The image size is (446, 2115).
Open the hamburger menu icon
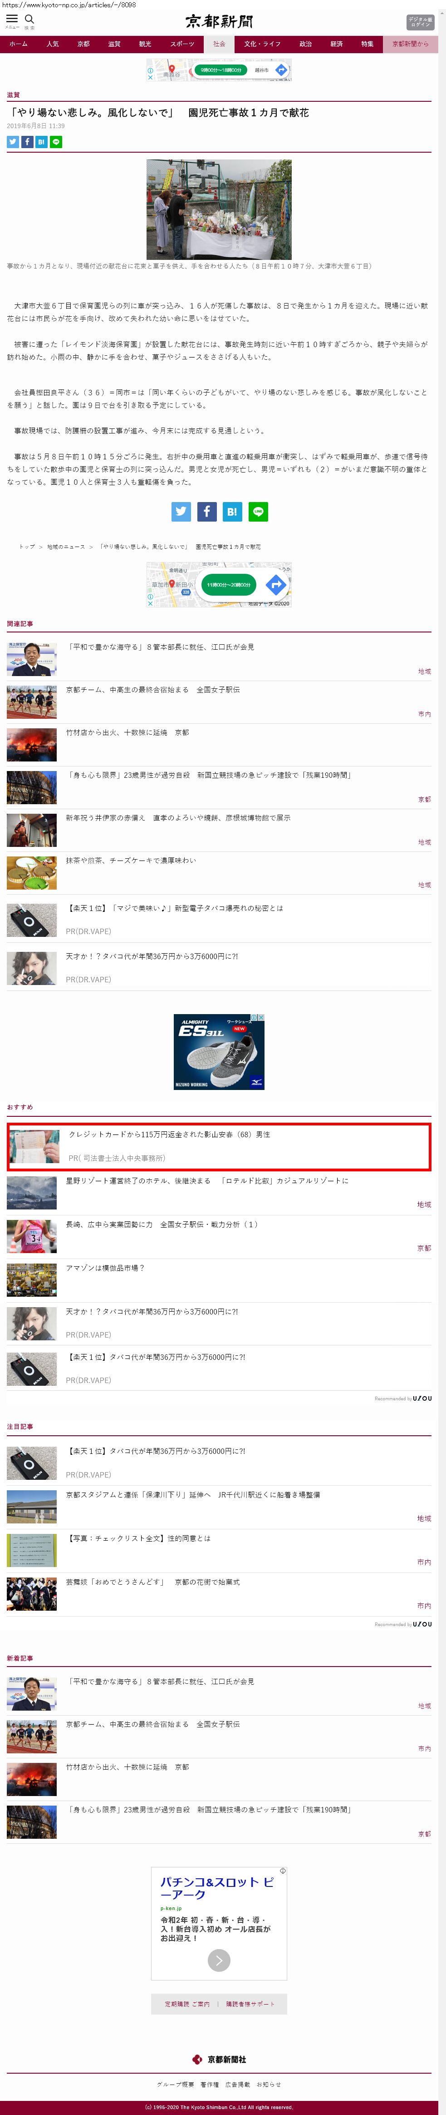point(11,19)
